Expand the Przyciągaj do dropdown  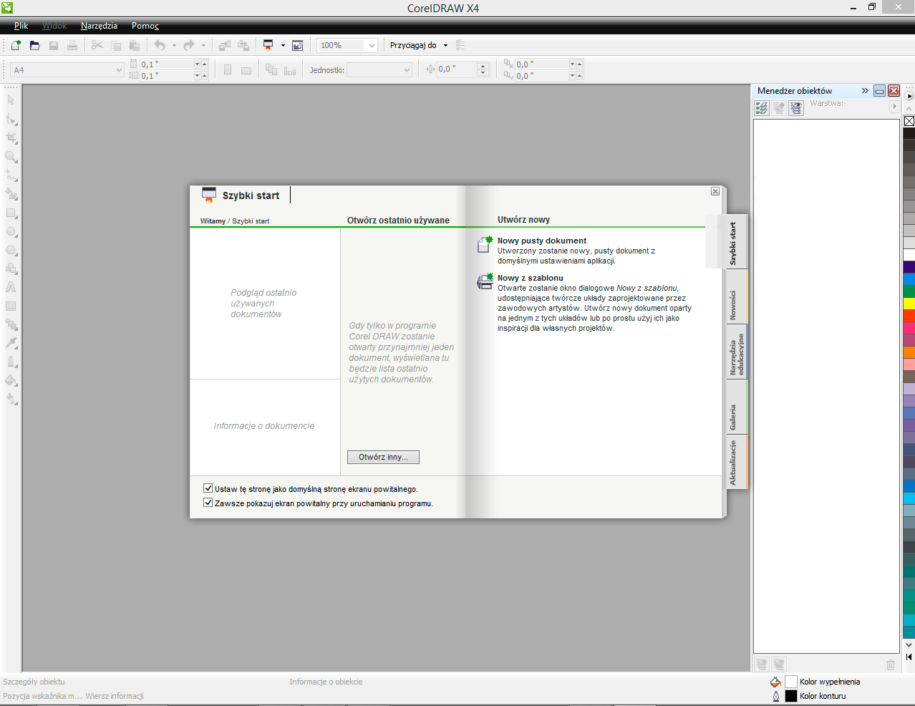[445, 45]
